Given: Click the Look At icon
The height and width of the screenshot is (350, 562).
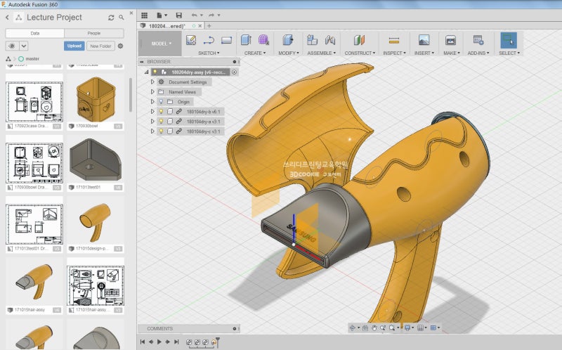Looking at the screenshot, I should coord(365,328).
